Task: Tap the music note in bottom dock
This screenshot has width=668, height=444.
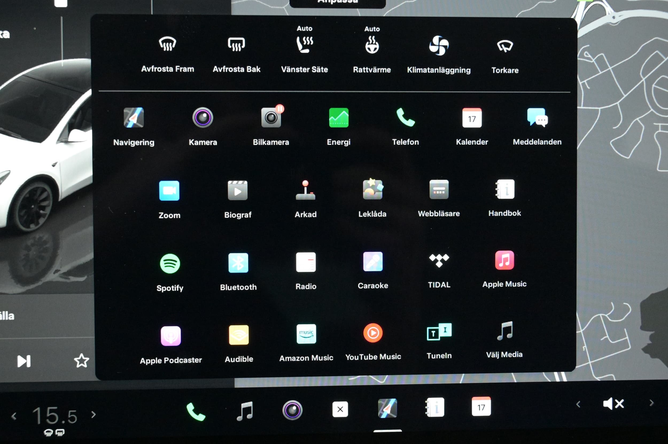Action: tap(245, 411)
